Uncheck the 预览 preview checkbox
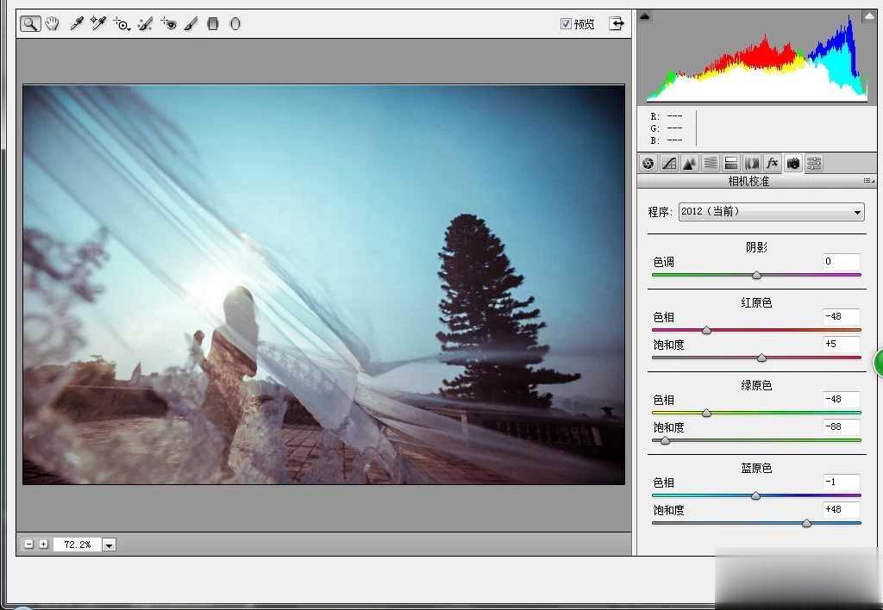 pos(566,24)
